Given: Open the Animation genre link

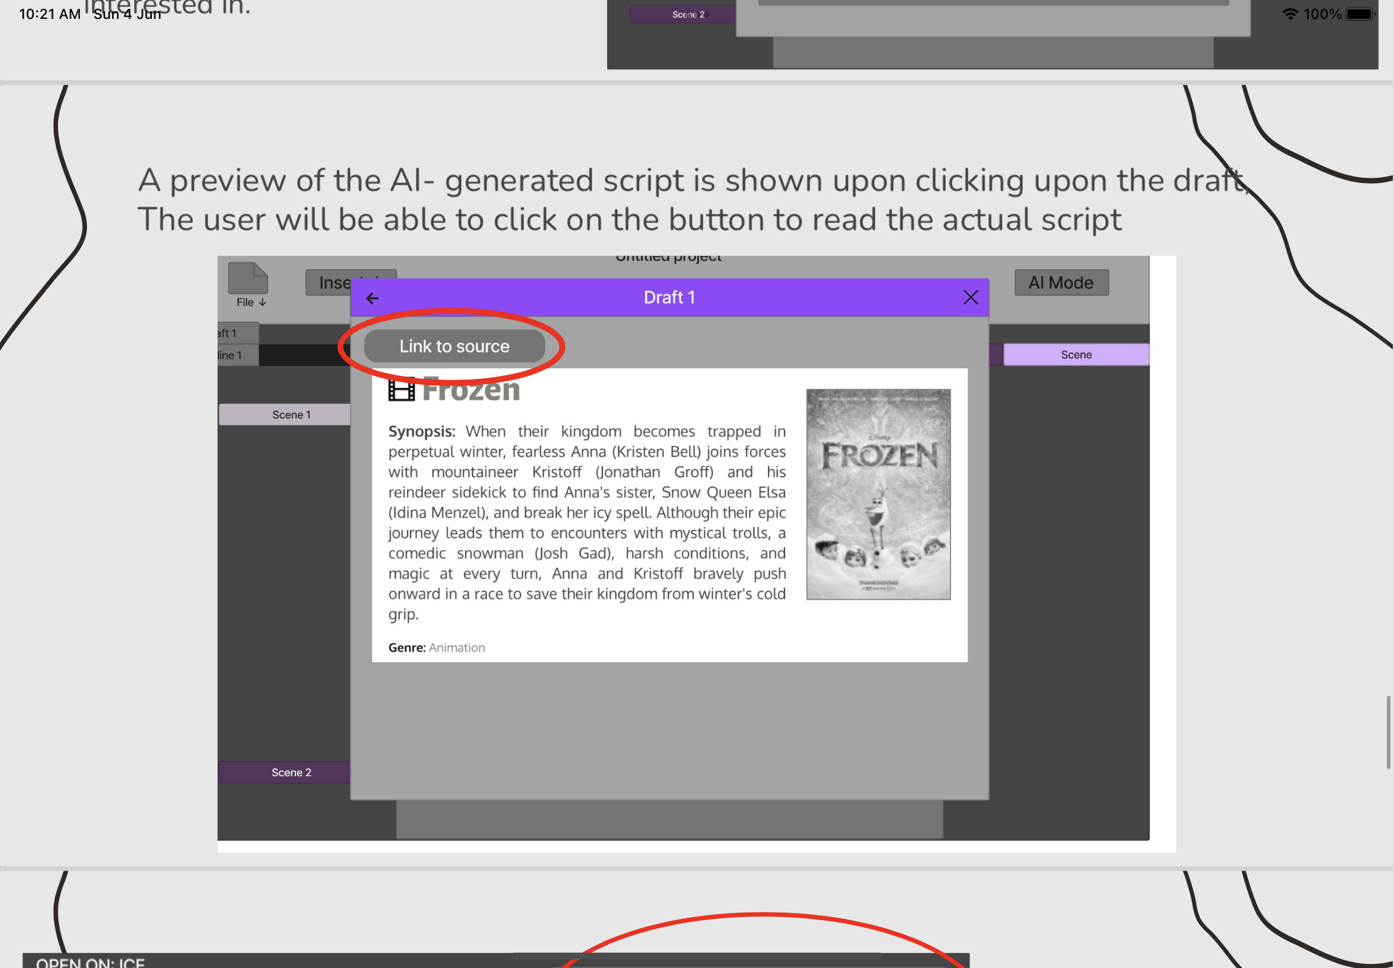Looking at the screenshot, I should point(457,647).
